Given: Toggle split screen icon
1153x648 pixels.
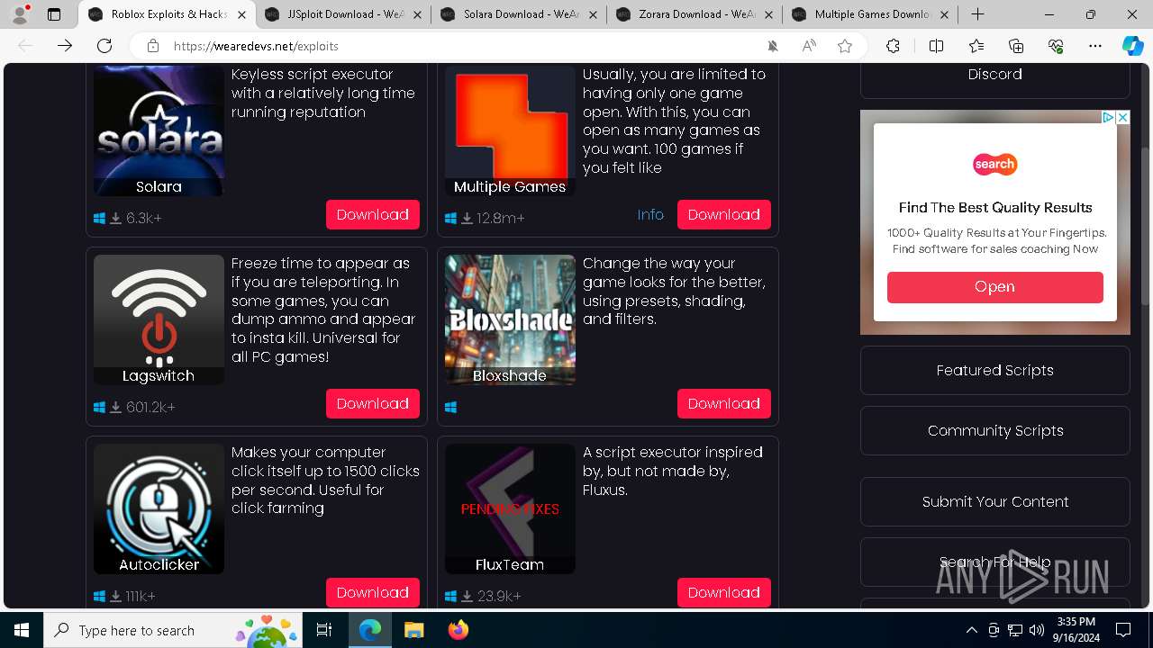Looking at the screenshot, I should [x=936, y=46].
